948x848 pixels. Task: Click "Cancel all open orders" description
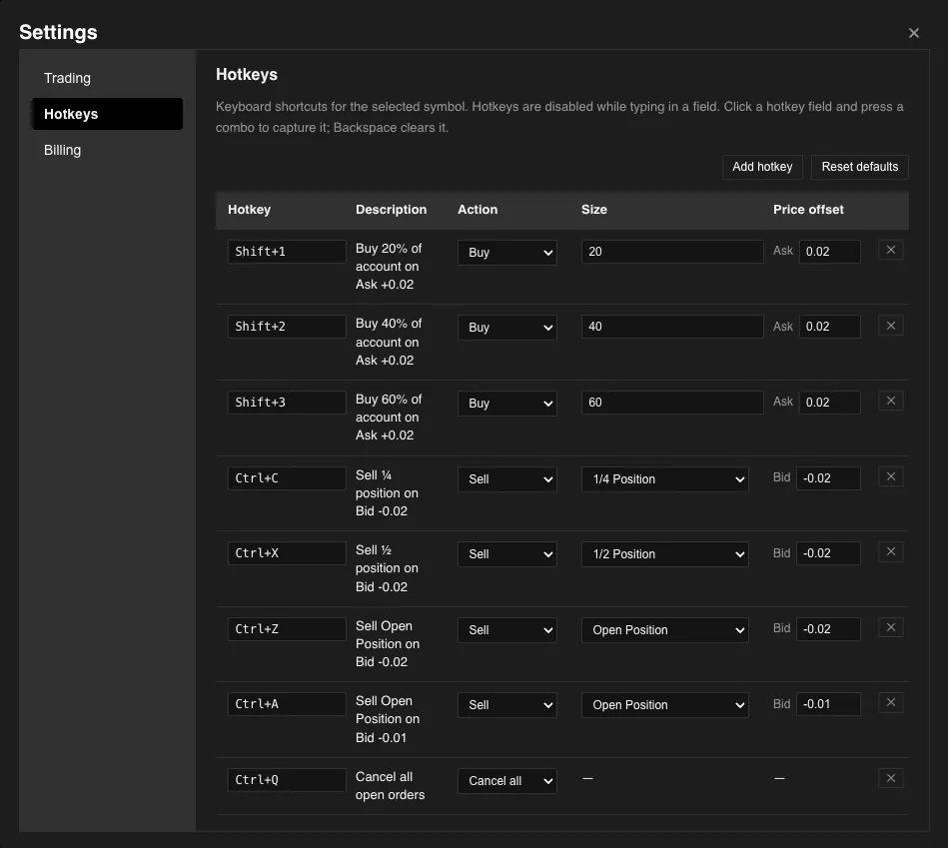(390, 786)
